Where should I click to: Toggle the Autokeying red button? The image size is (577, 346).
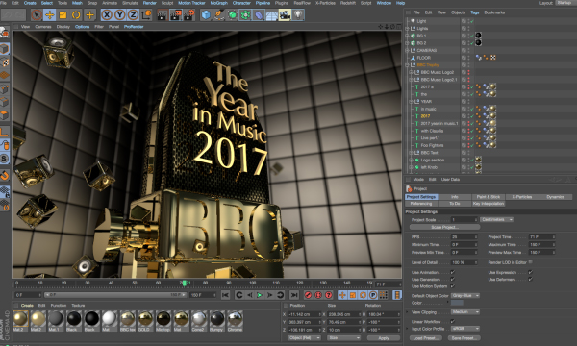[x=318, y=295]
